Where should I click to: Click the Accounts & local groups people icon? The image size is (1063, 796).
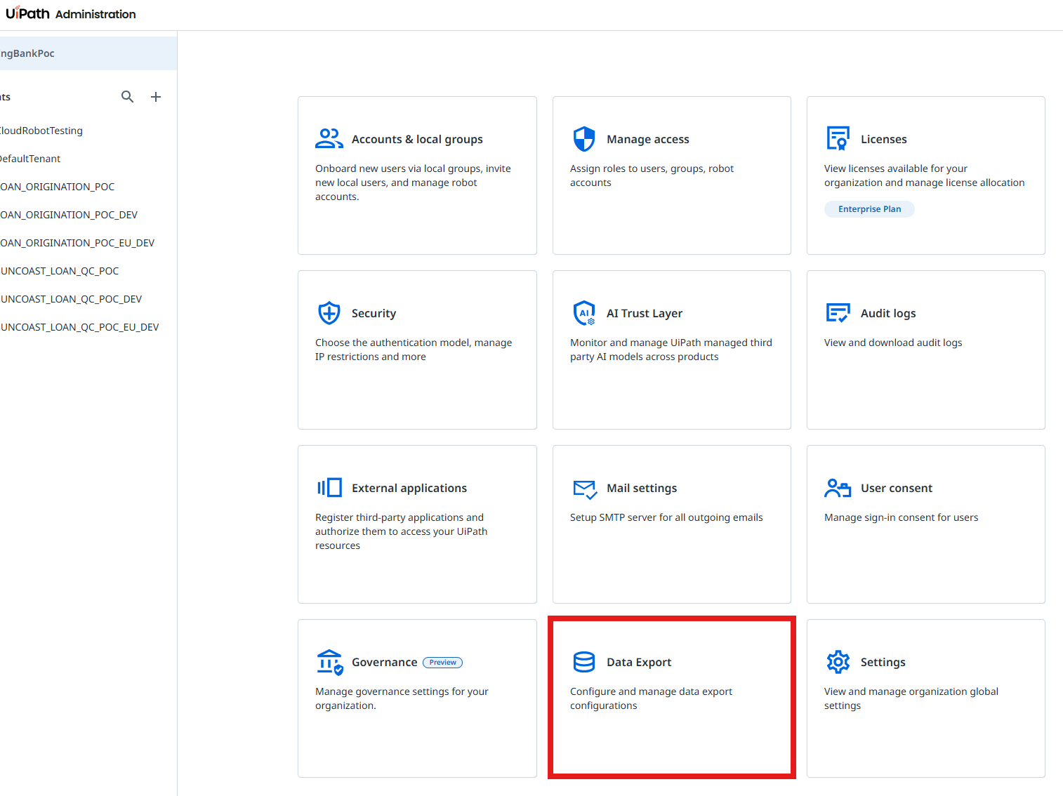(x=329, y=139)
